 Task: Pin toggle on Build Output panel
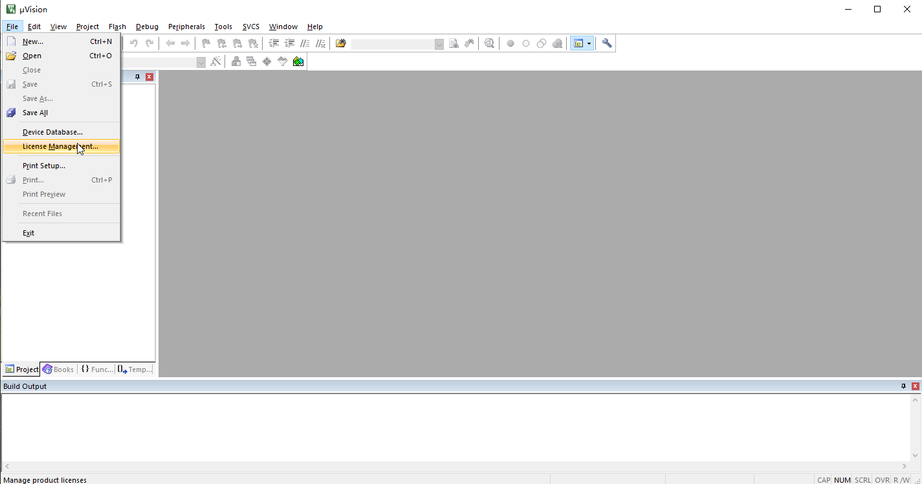click(x=904, y=386)
